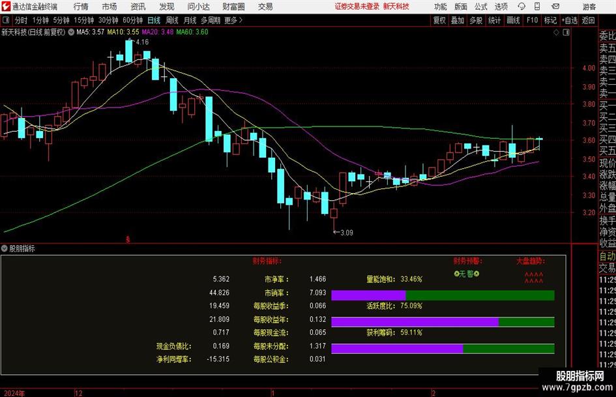Open the 发现 menu

pos(167,7)
